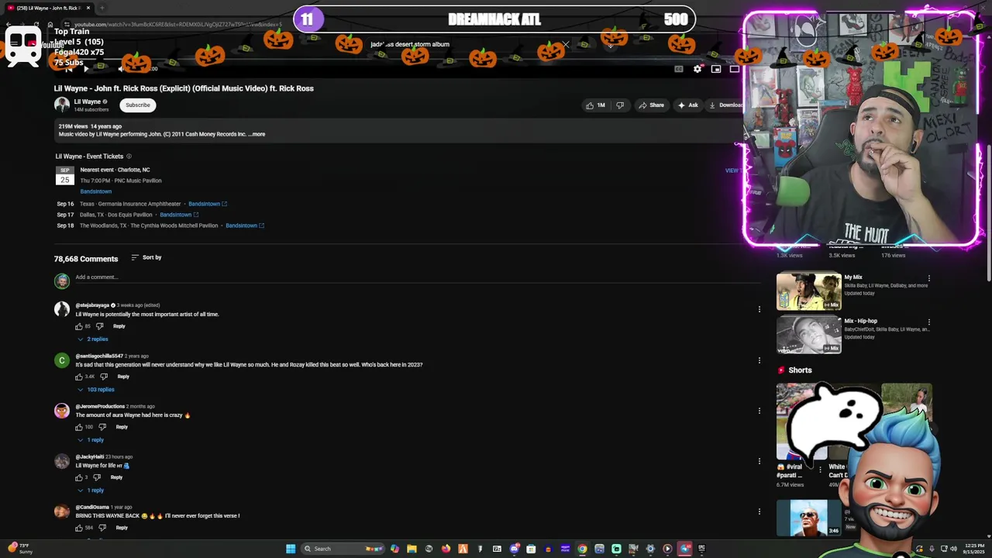Open options menu for @stejabrayaga comment
Screen dimensions: 992x558
[759, 309]
